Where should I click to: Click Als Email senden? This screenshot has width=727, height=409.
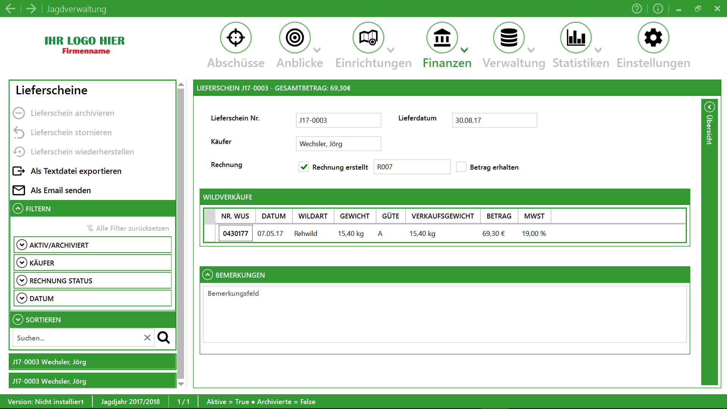pyautogui.click(x=61, y=190)
